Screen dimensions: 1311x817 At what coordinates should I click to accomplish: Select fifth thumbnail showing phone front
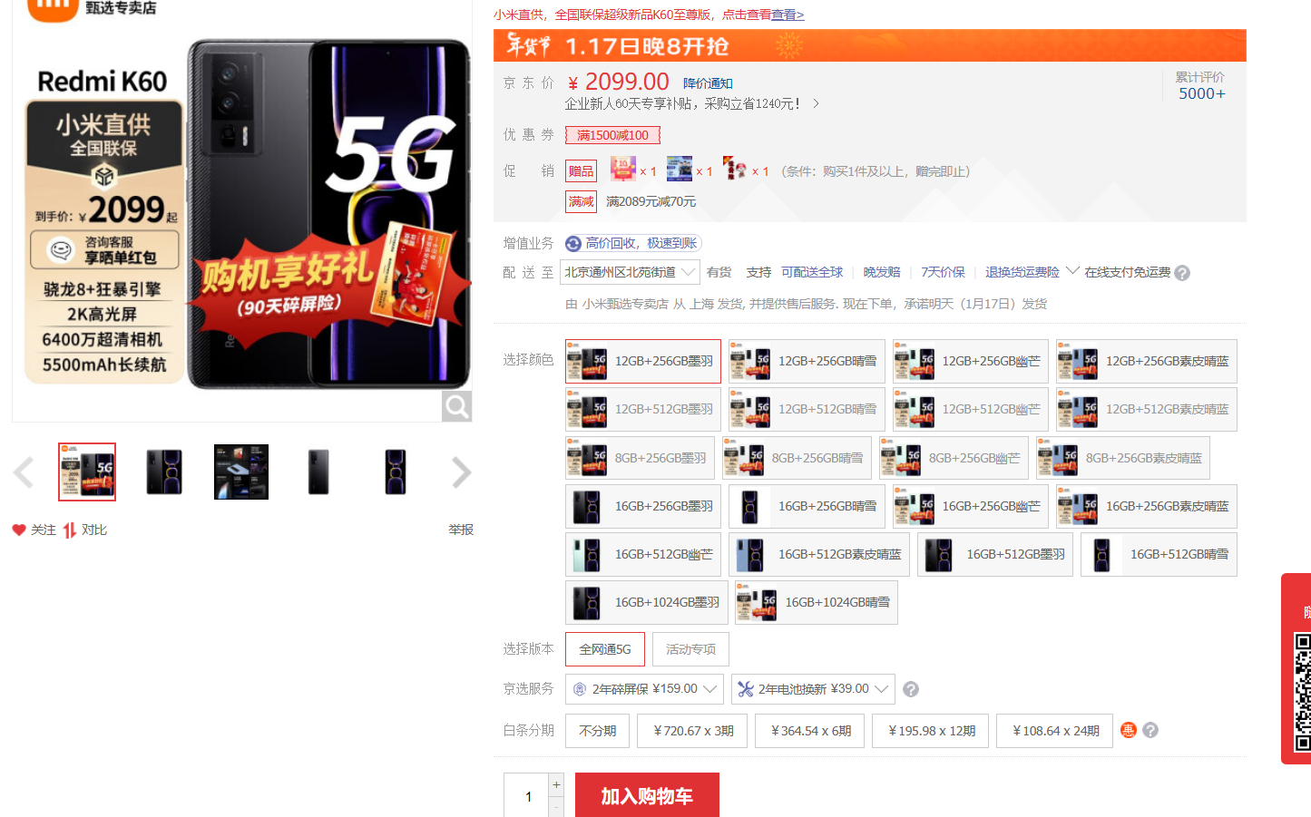click(x=396, y=472)
